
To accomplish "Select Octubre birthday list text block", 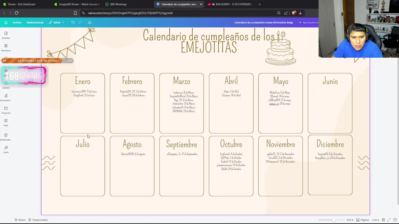I will 231,161.
